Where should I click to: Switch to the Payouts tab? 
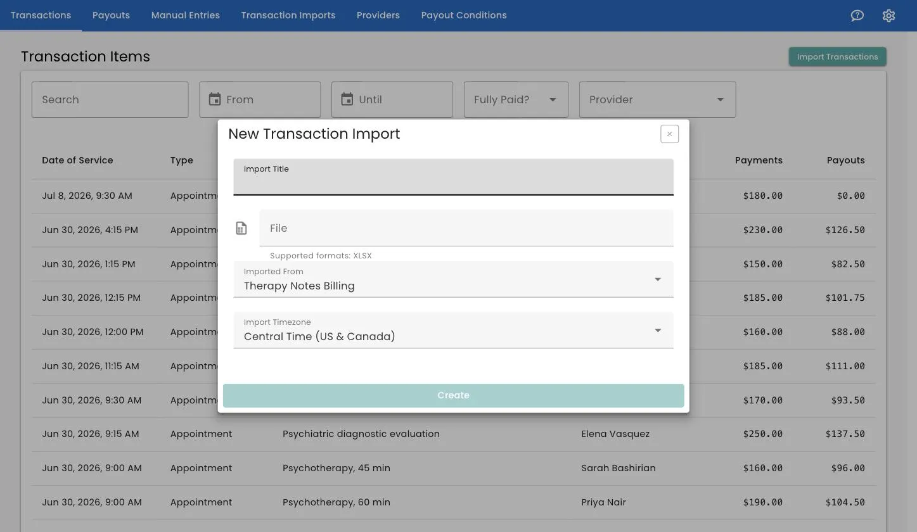click(x=111, y=15)
